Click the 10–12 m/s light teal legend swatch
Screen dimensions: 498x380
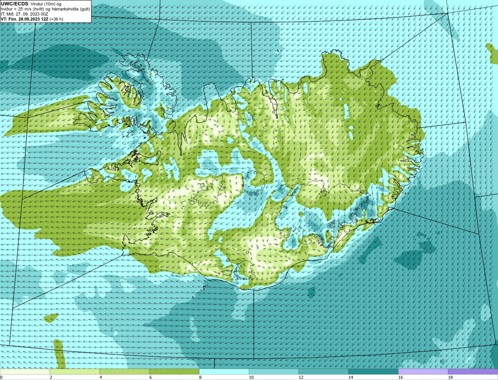[x=274, y=371]
